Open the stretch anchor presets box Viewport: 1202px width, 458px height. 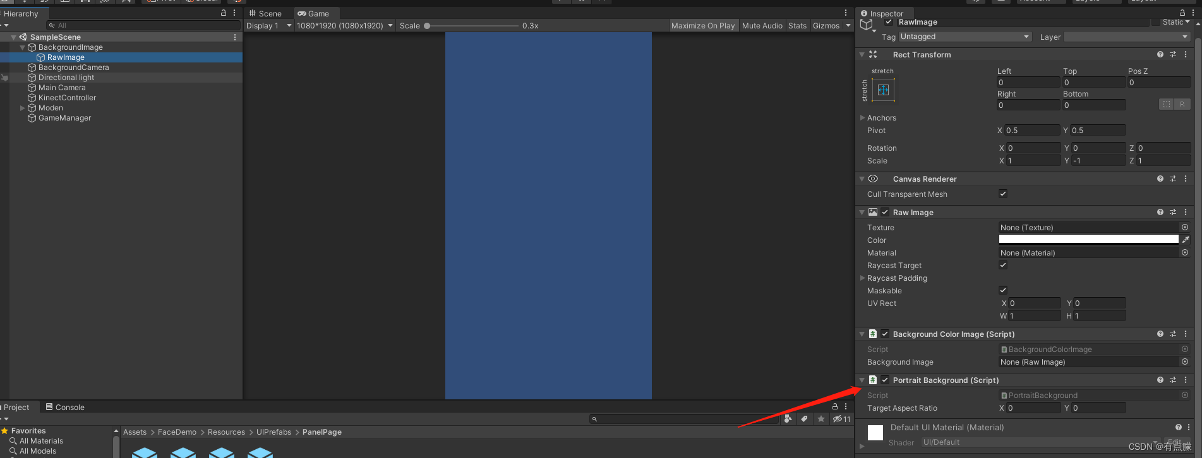click(x=883, y=90)
